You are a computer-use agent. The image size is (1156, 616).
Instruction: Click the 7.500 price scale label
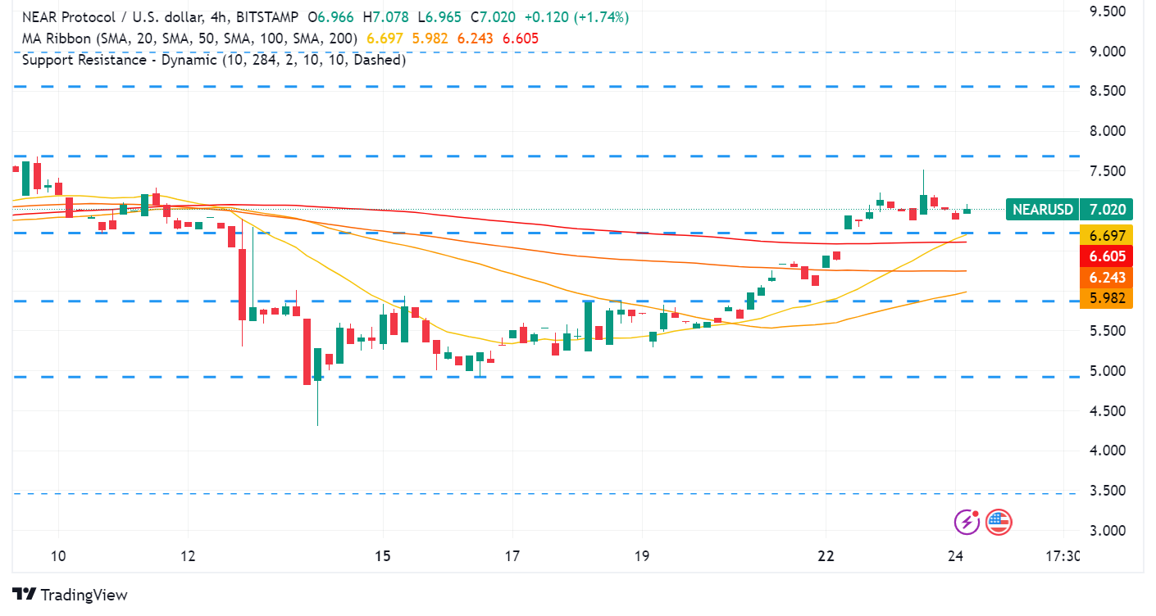tap(1107, 171)
